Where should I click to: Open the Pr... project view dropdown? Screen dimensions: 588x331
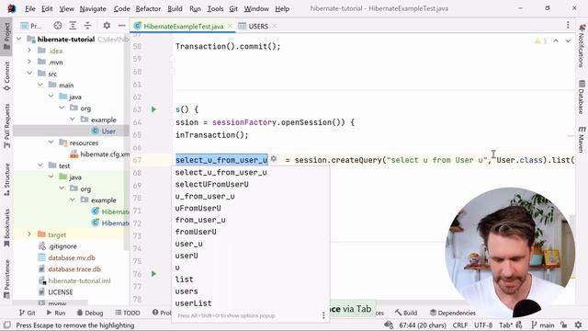pyautogui.click(x=31, y=26)
